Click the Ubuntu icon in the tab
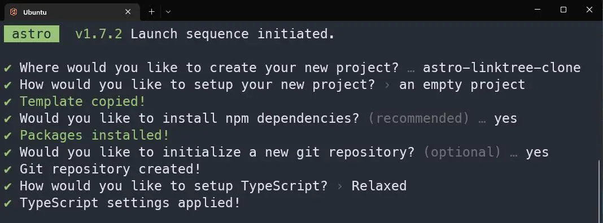Viewport: 603px width, 223px height. [x=14, y=12]
